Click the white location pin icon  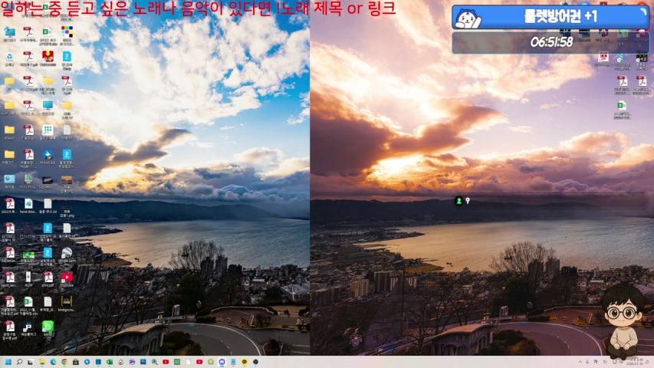468,201
